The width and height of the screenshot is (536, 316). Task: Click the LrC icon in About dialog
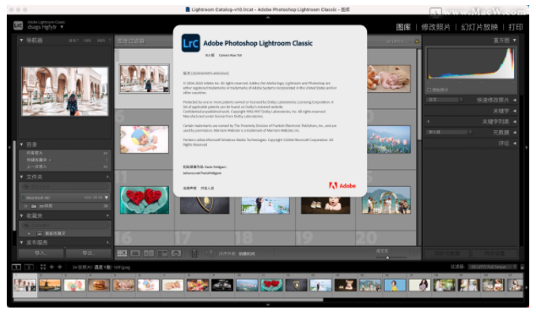coord(191,43)
